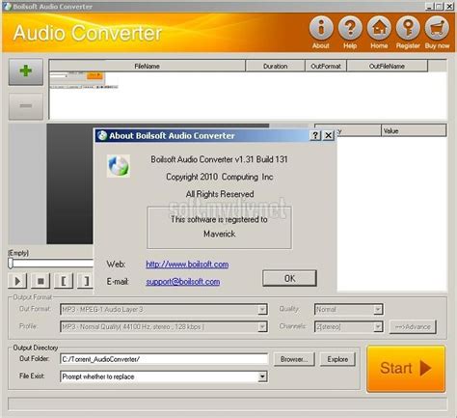Open the Help question mark icon
This screenshot has width=457, height=418.
pos(350,28)
